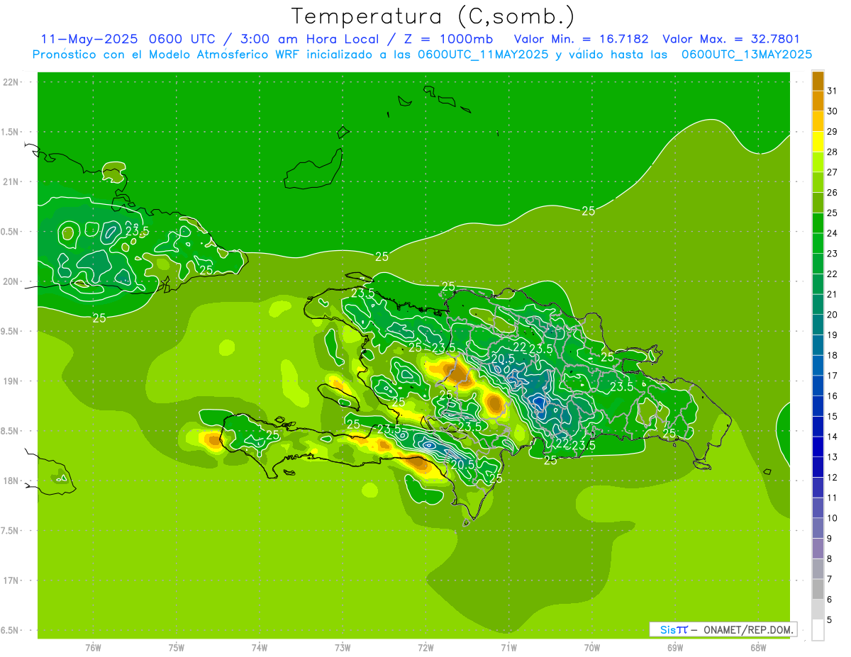
Task: Click the color scale label "15"
Action: click(x=832, y=416)
